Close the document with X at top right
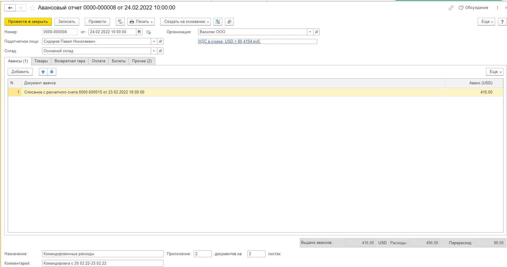The width and height of the screenshot is (507, 267). (x=505, y=8)
